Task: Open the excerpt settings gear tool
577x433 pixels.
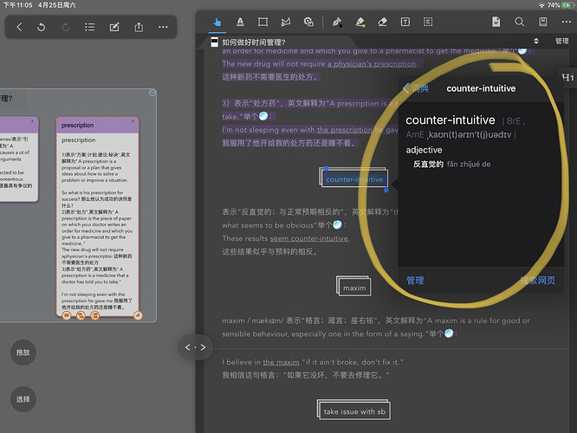Action: [x=308, y=22]
